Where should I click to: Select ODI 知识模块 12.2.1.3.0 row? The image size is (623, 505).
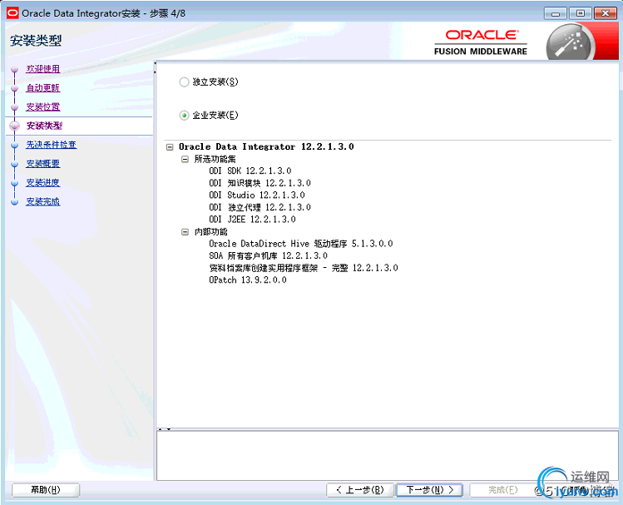(260, 183)
